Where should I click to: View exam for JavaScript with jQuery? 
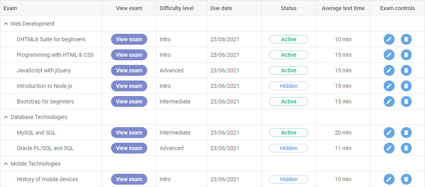tap(129, 70)
